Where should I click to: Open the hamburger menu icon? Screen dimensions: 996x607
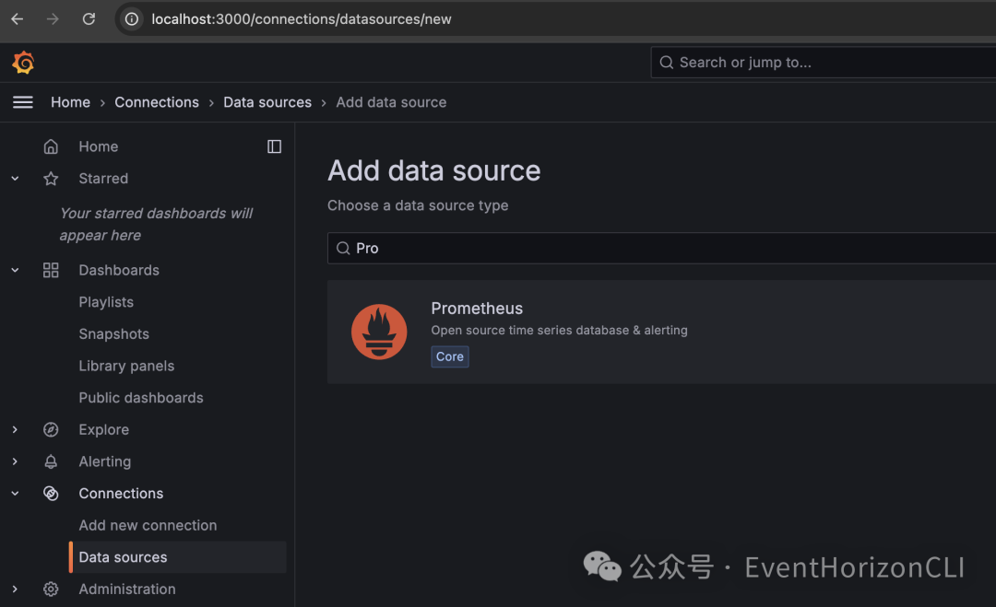click(x=23, y=102)
